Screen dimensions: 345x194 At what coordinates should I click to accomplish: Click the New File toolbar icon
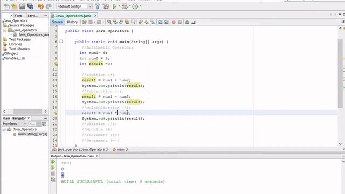pyautogui.click(x=6, y=6)
